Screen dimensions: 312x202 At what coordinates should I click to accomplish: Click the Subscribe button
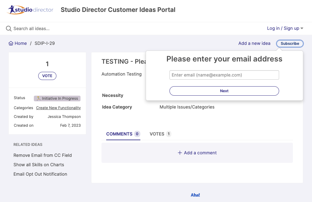[290, 44]
